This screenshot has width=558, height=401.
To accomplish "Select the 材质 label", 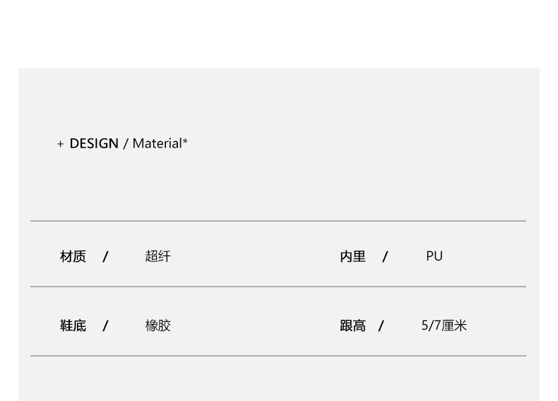I will click(x=73, y=256).
